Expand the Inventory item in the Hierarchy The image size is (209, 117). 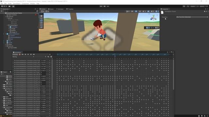click(x=9, y=27)
